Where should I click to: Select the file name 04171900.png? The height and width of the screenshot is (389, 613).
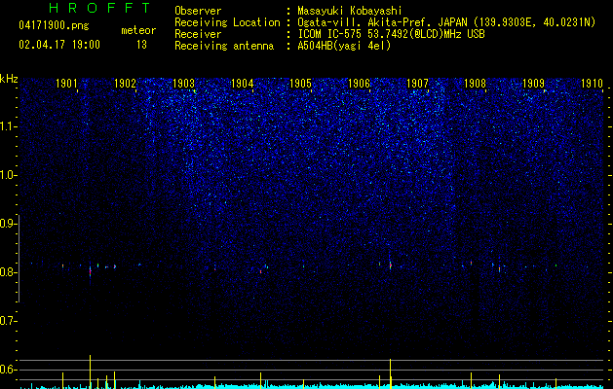coord(54,25)
